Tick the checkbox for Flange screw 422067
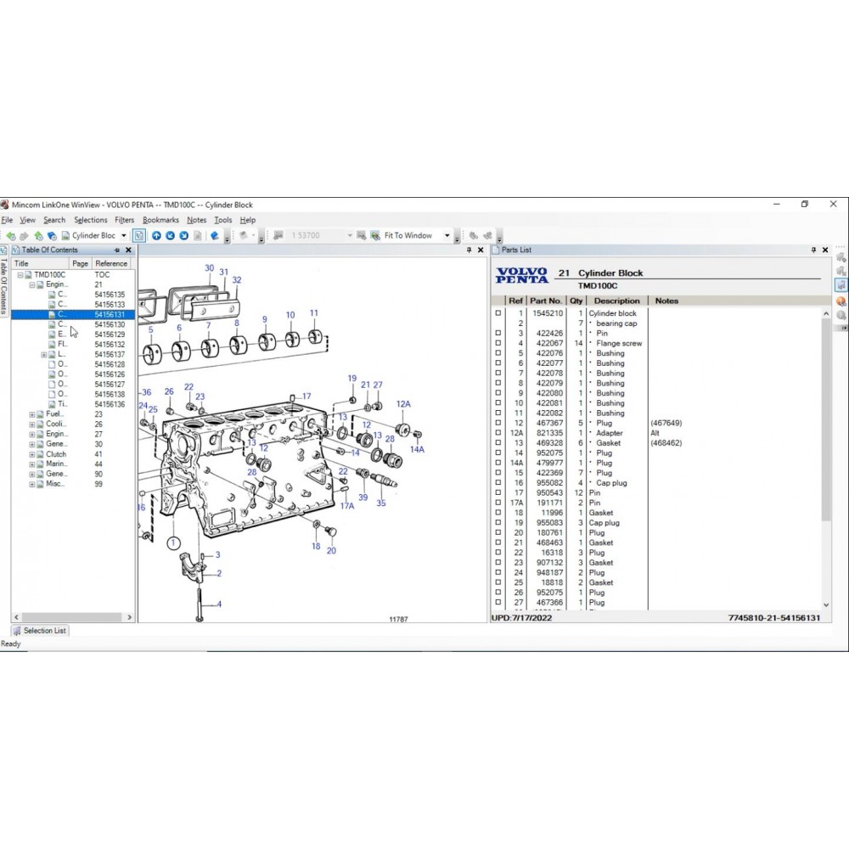 tap(498, 344)
